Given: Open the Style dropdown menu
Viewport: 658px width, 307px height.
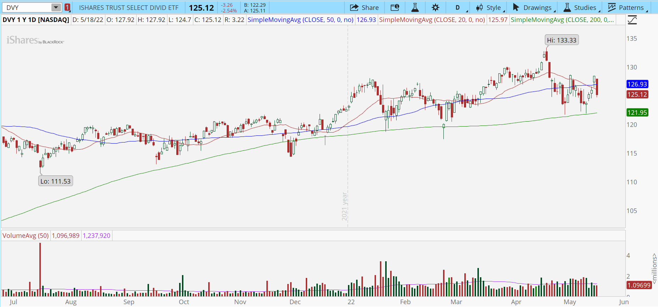Looking at the screenshot, I should point(490,7).
